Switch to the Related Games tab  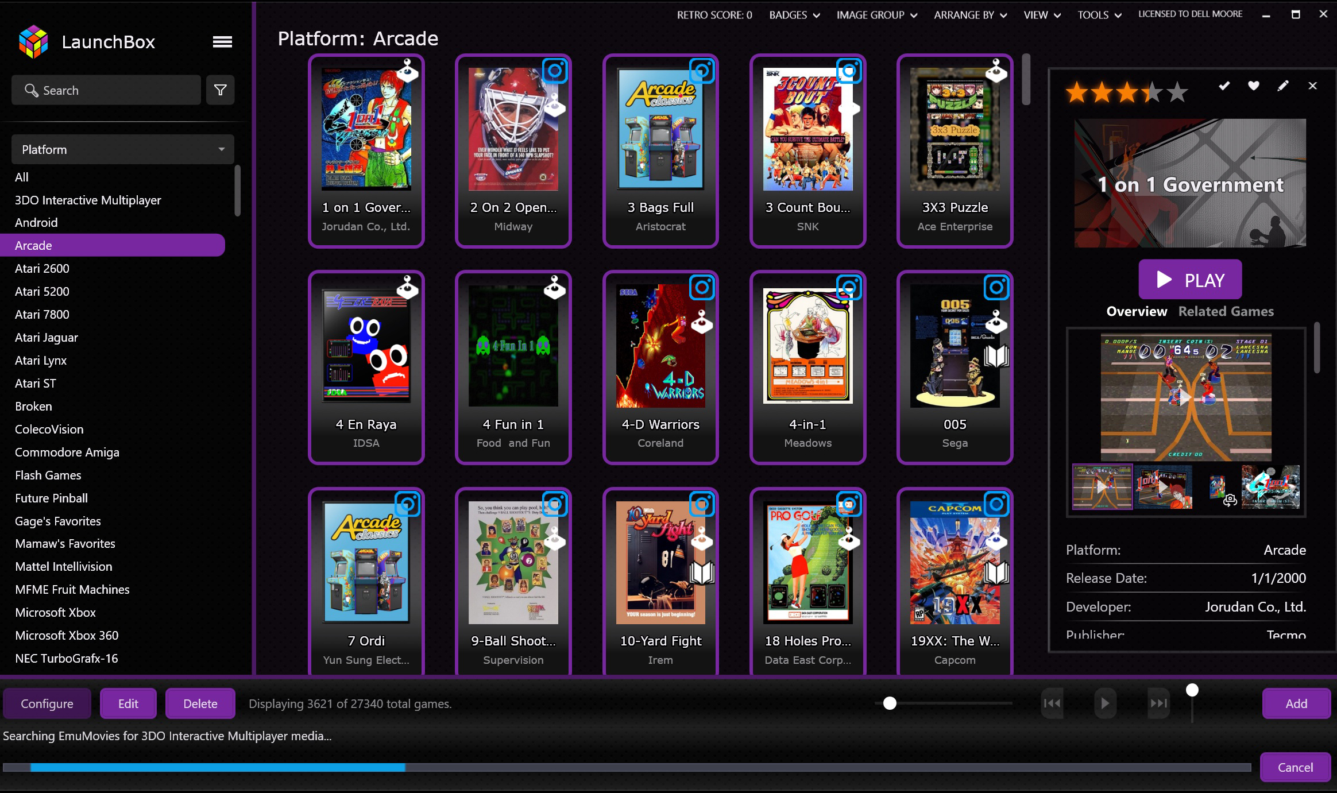[x=1226, y=311]
